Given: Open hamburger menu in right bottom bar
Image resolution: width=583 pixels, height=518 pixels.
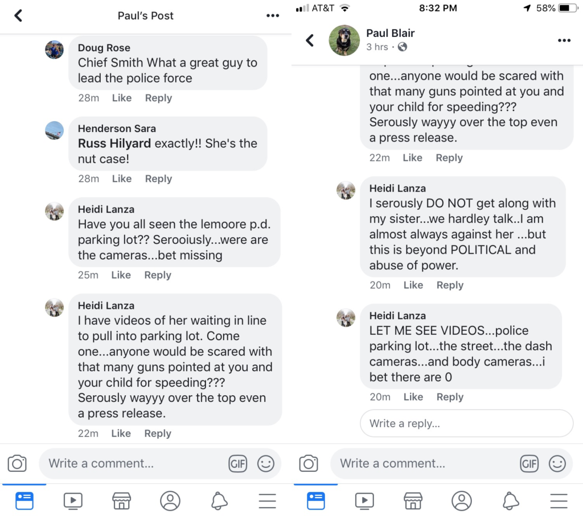Looking at the screenshot, I should tap(559, 500).
